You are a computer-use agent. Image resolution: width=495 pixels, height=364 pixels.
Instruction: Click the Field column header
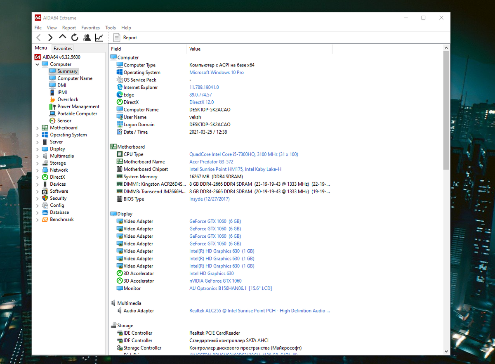[148, 49]
